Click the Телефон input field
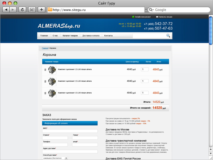The height and width of the screenshot is (160, 213). pos(55,145)
